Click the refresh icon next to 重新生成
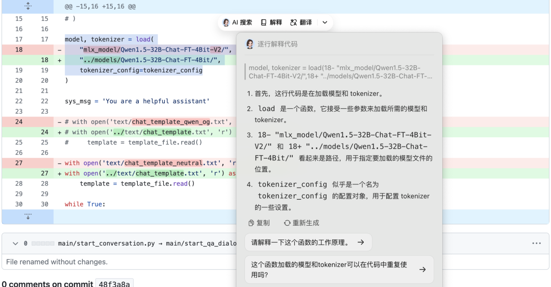The width and height of the screenshot is (551, 287). click(287, 223)
